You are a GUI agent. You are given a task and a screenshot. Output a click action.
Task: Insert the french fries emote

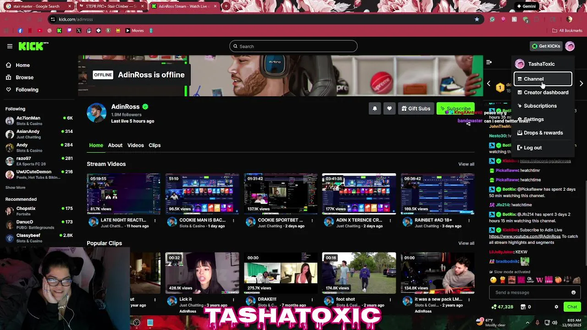click(x=502, y=280)
